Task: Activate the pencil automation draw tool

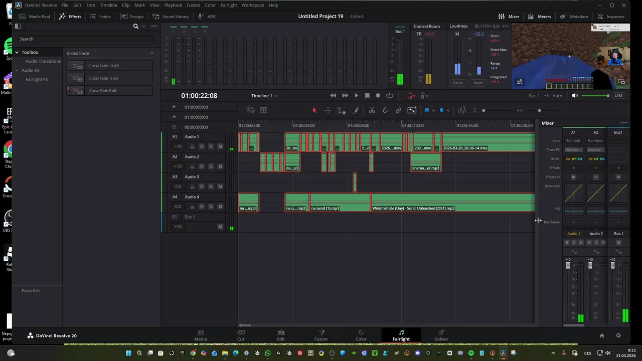Action: coord(355,110)
